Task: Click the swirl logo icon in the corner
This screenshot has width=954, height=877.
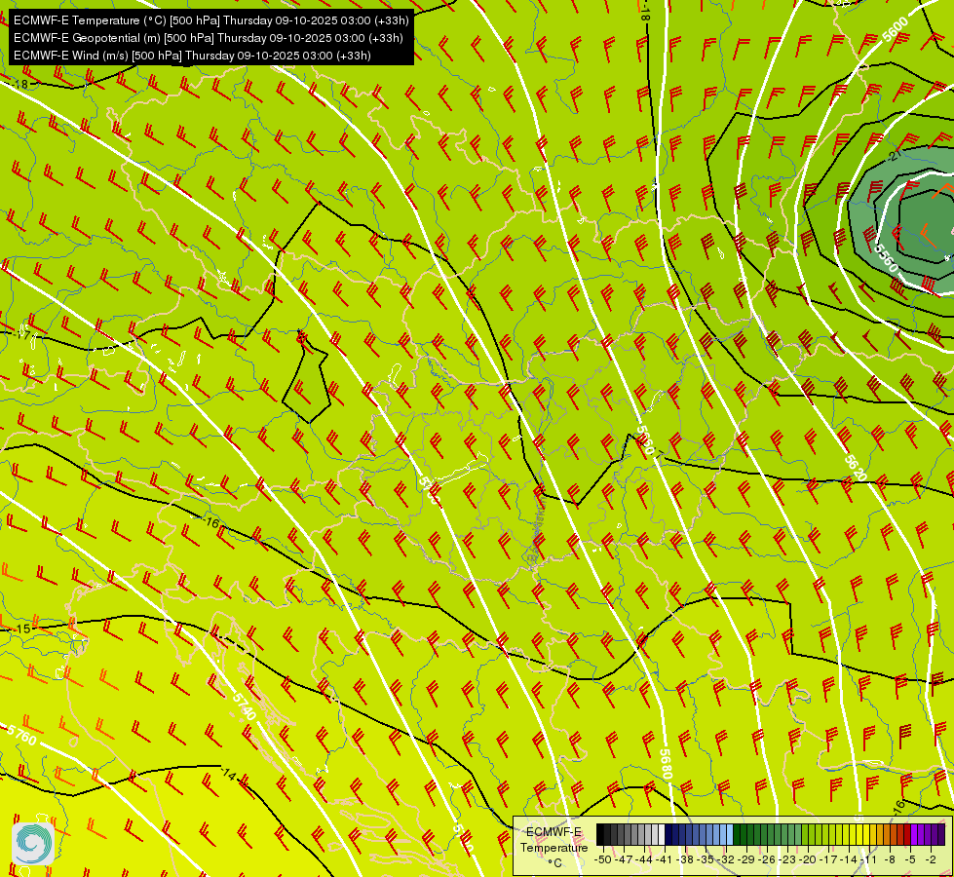Action: click(33, 844)
